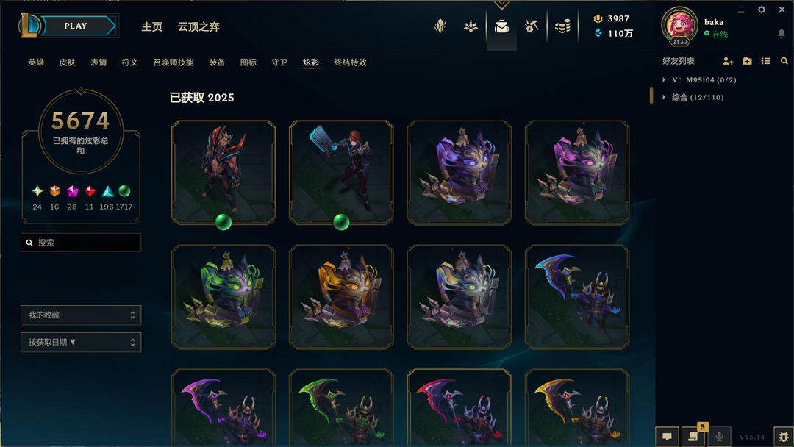The height and width of the screenshot is (447, 794).
Task: Click the add friend folder icon
Action: point(747,61)
